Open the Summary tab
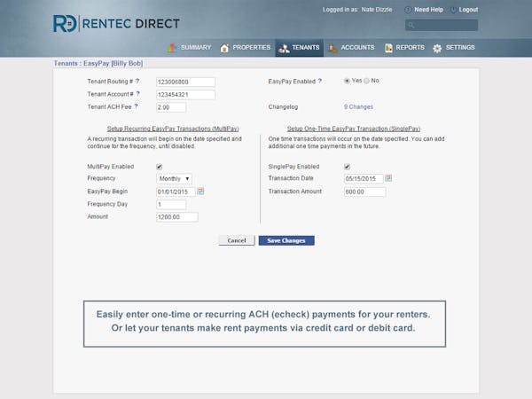 pyautogui.click(x=190, y=48)
